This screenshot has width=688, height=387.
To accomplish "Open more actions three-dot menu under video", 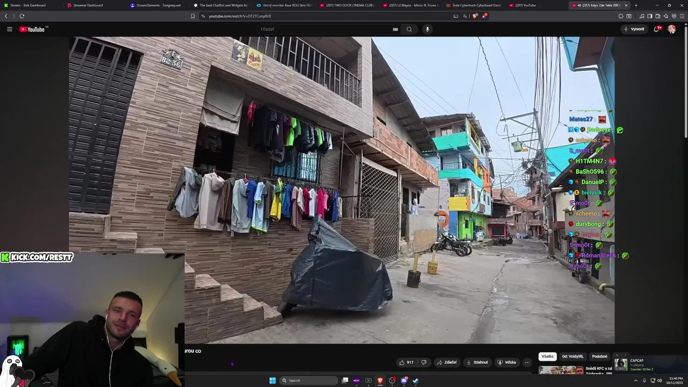I will [x=527, y=362].
